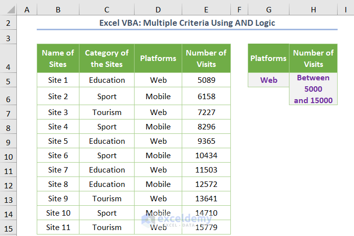Image resolution: width=354 pixels, height=236 pixels.
Task: Click the cell with value 12572
Action: pos(206,184)
